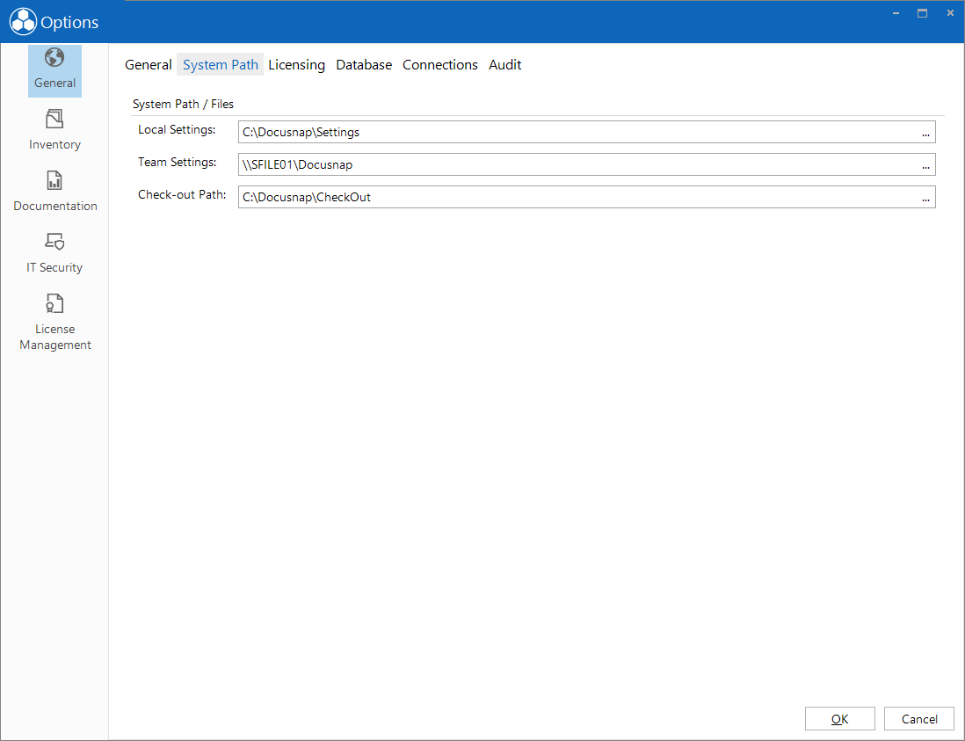The image size is (965, 741).
Task: Open the Database tab
Action: click(x=364, y=65)
